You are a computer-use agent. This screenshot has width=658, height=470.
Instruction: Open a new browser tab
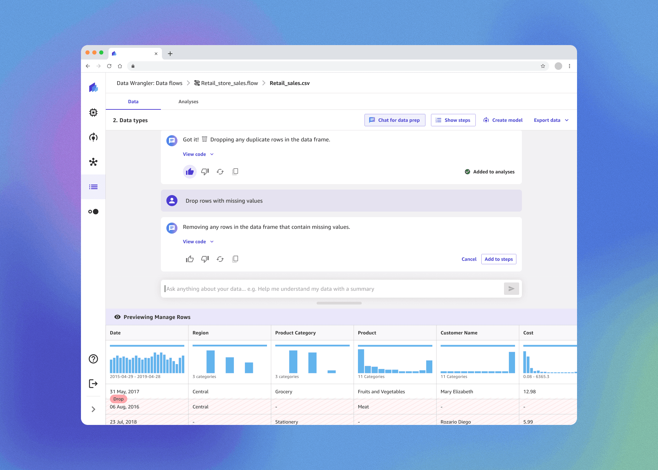(x=170, y=54)
